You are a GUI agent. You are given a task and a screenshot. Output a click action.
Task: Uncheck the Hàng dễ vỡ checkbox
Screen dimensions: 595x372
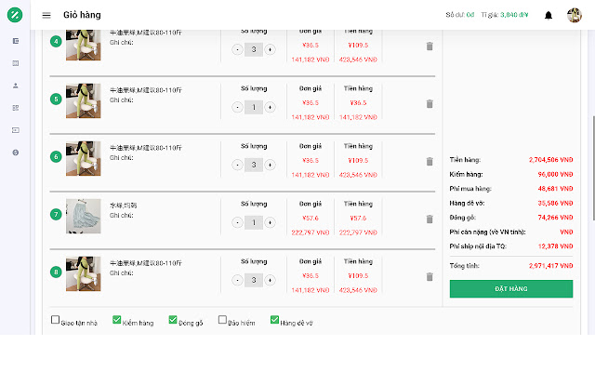[x=275, y=320]
